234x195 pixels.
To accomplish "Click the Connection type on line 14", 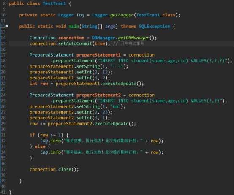I will pyautogui.click(x=43, y=38).
